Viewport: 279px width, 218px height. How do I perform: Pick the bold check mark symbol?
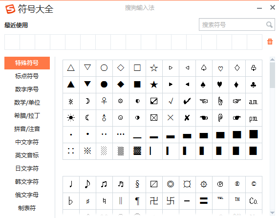pos(187,101)
